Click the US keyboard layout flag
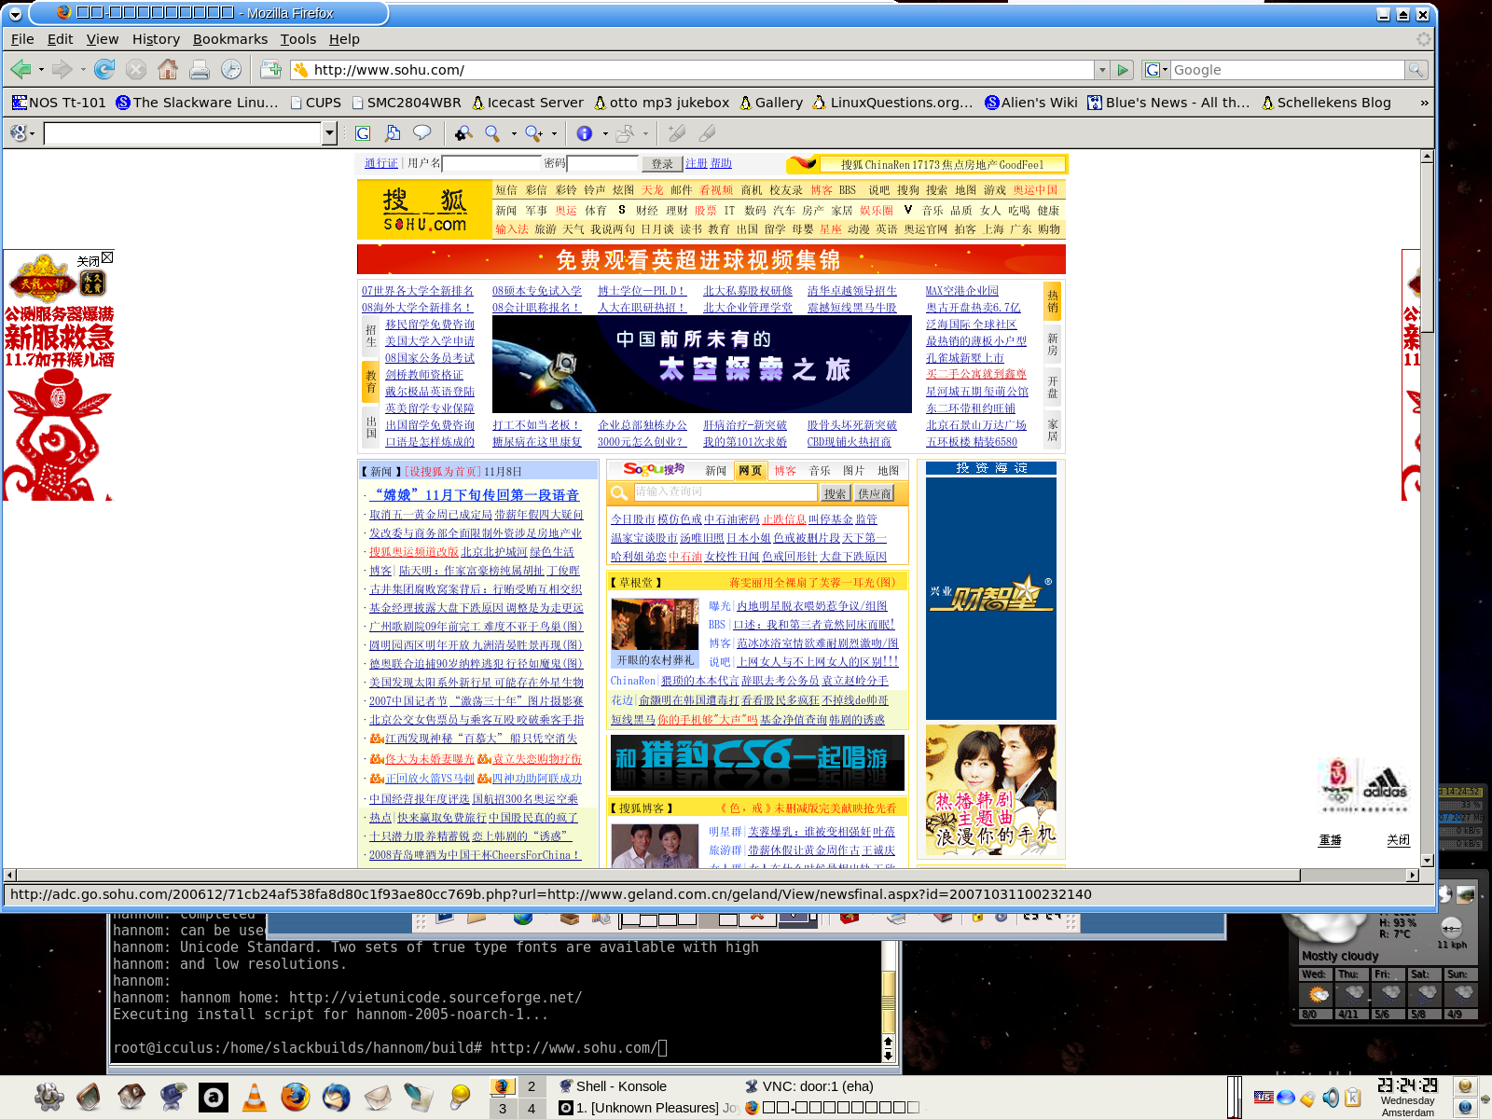Viewport: 1492px width, 1119px height. pyautogui.click(x=1264, y=1098)
